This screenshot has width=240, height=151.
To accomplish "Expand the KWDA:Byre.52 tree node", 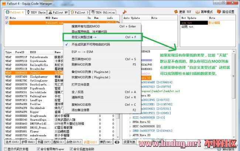I will (130, 122).
